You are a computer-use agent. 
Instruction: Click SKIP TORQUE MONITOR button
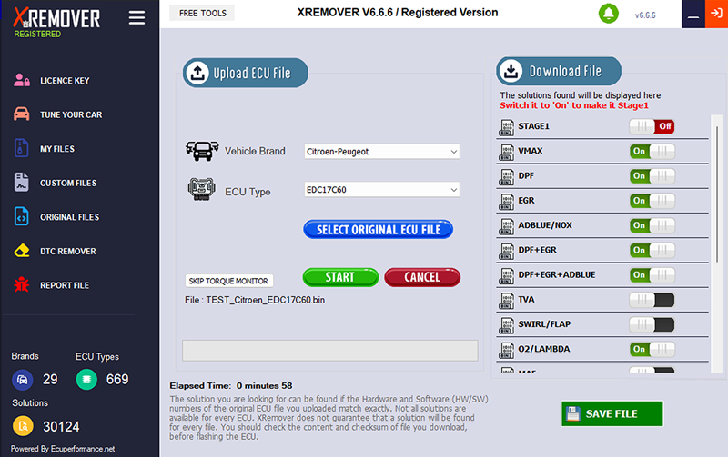229,281
